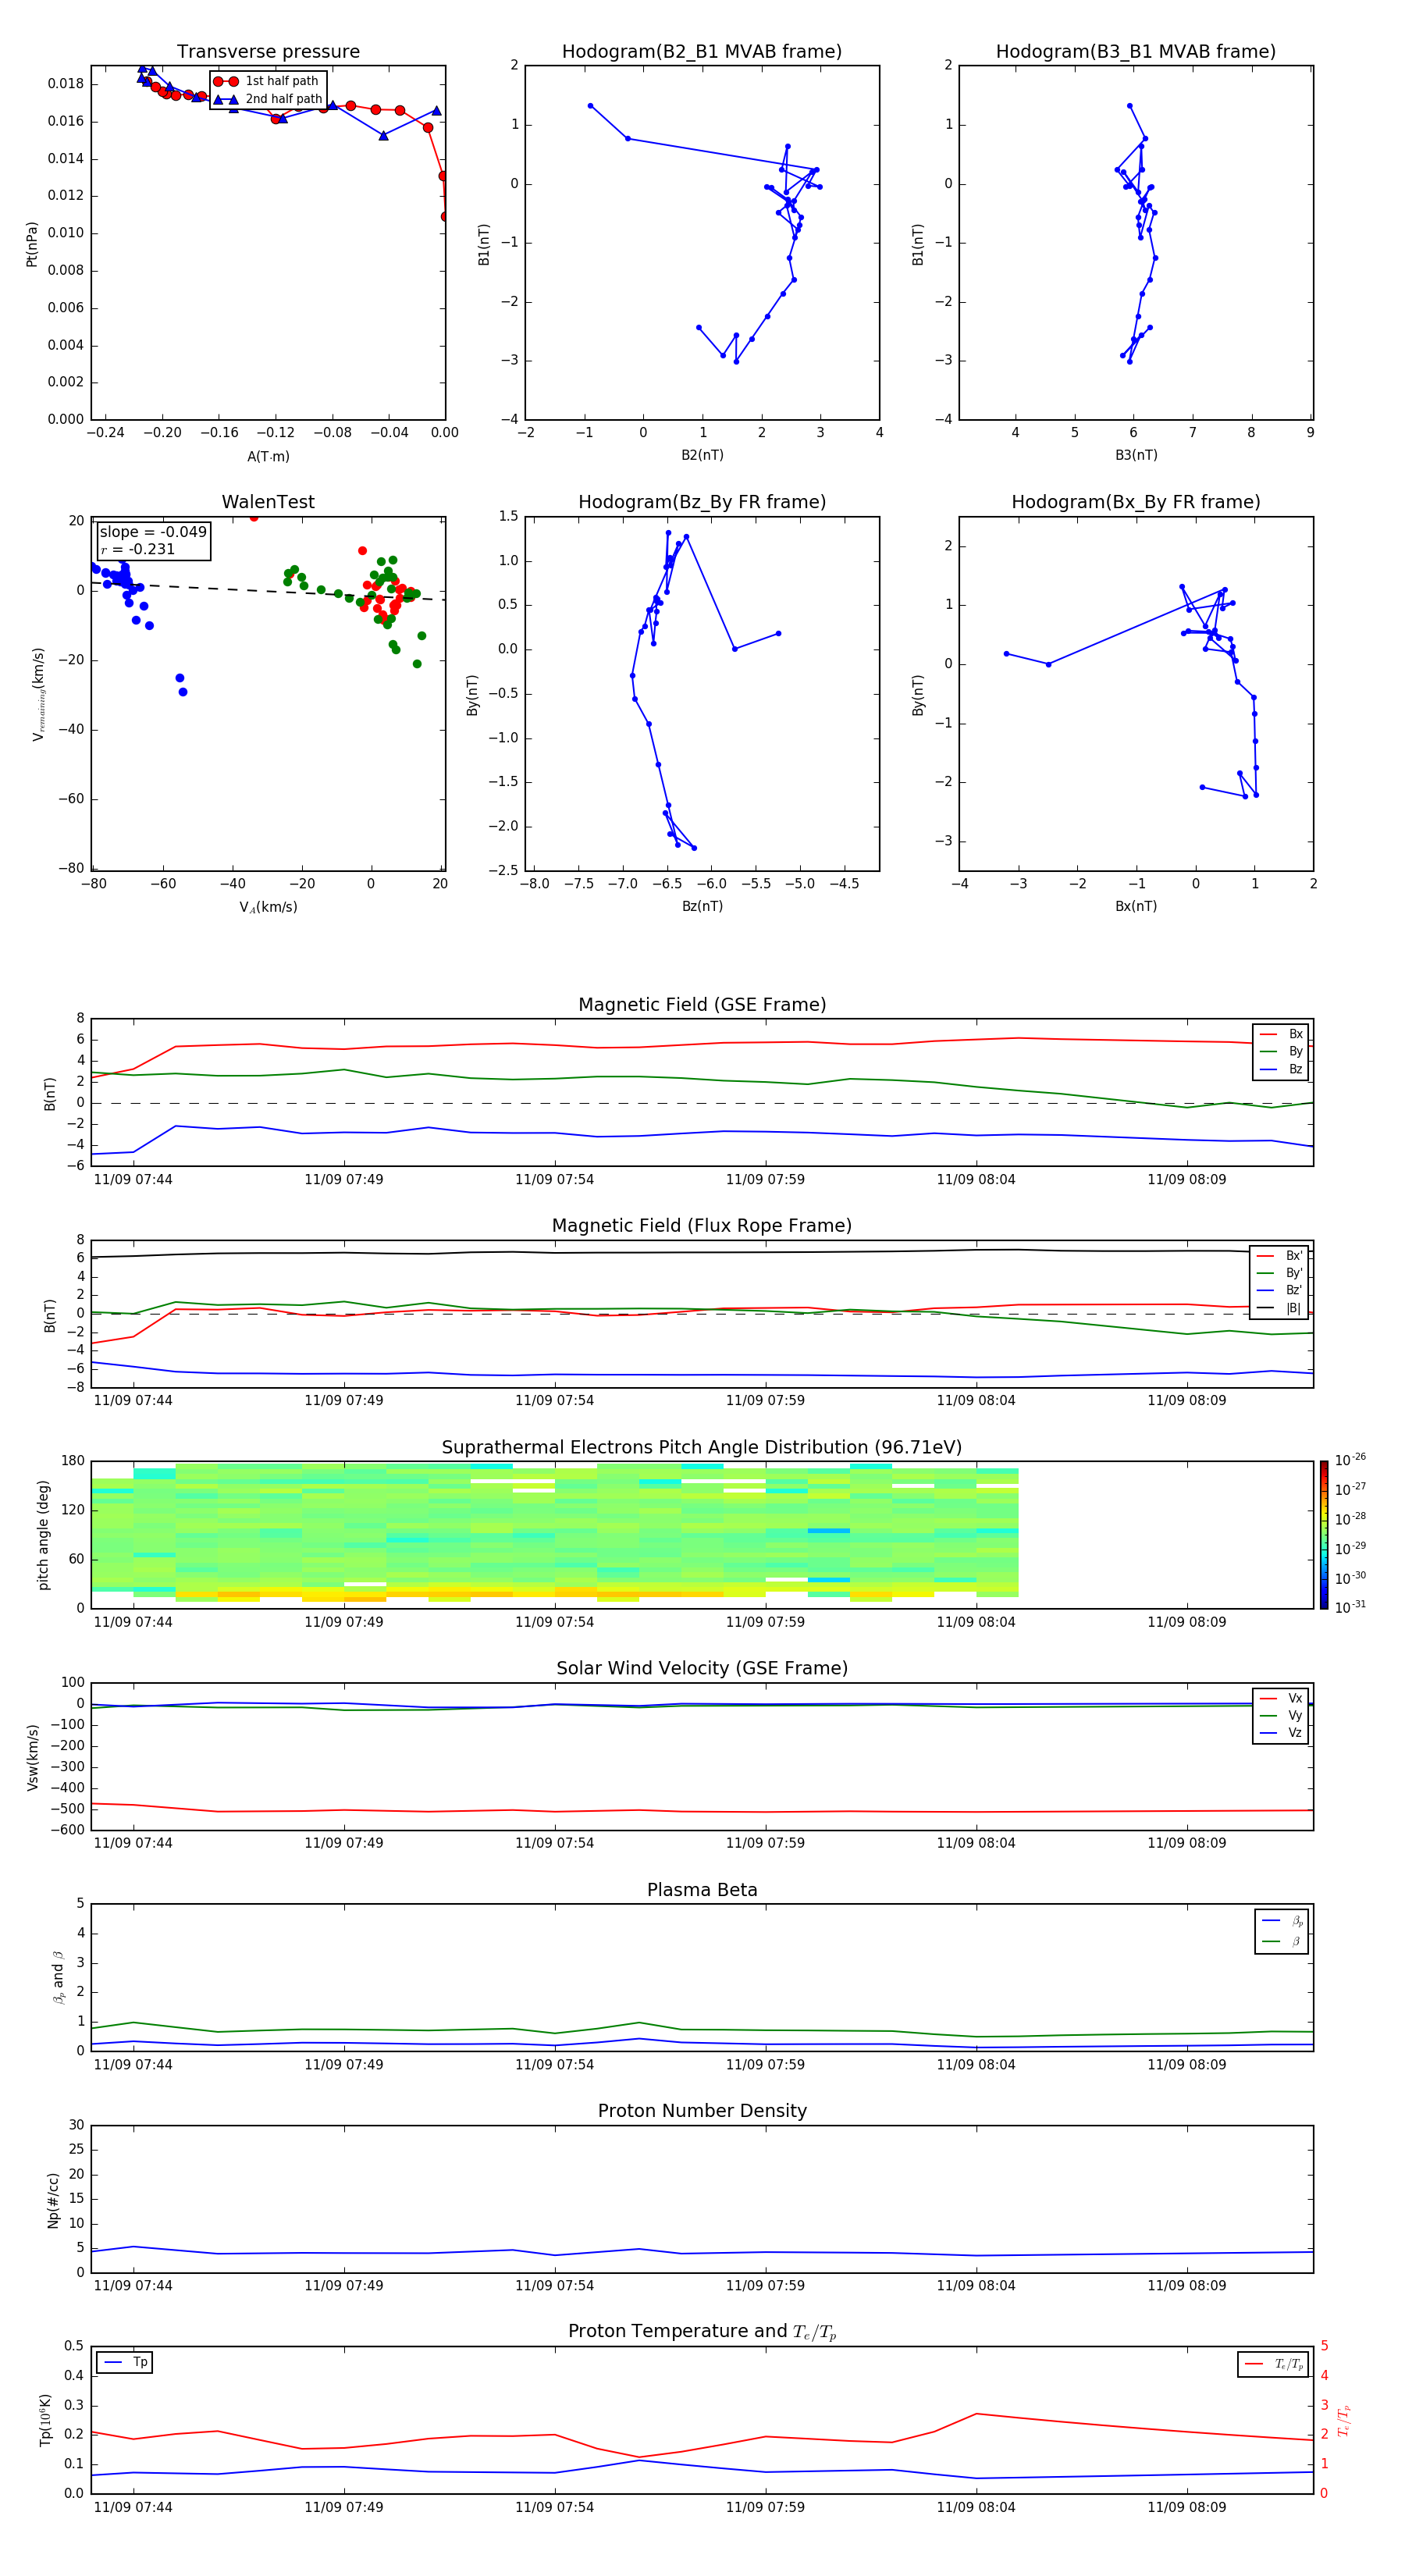Select 'Vz' in the velocity legend

1281,1732
